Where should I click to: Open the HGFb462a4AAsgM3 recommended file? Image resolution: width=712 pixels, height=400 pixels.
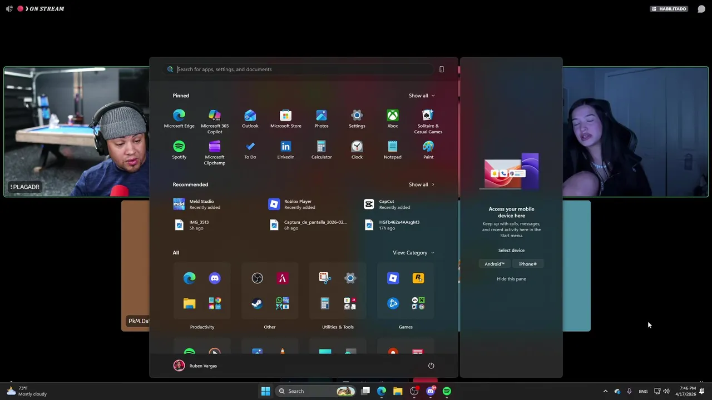pos(392,225)
